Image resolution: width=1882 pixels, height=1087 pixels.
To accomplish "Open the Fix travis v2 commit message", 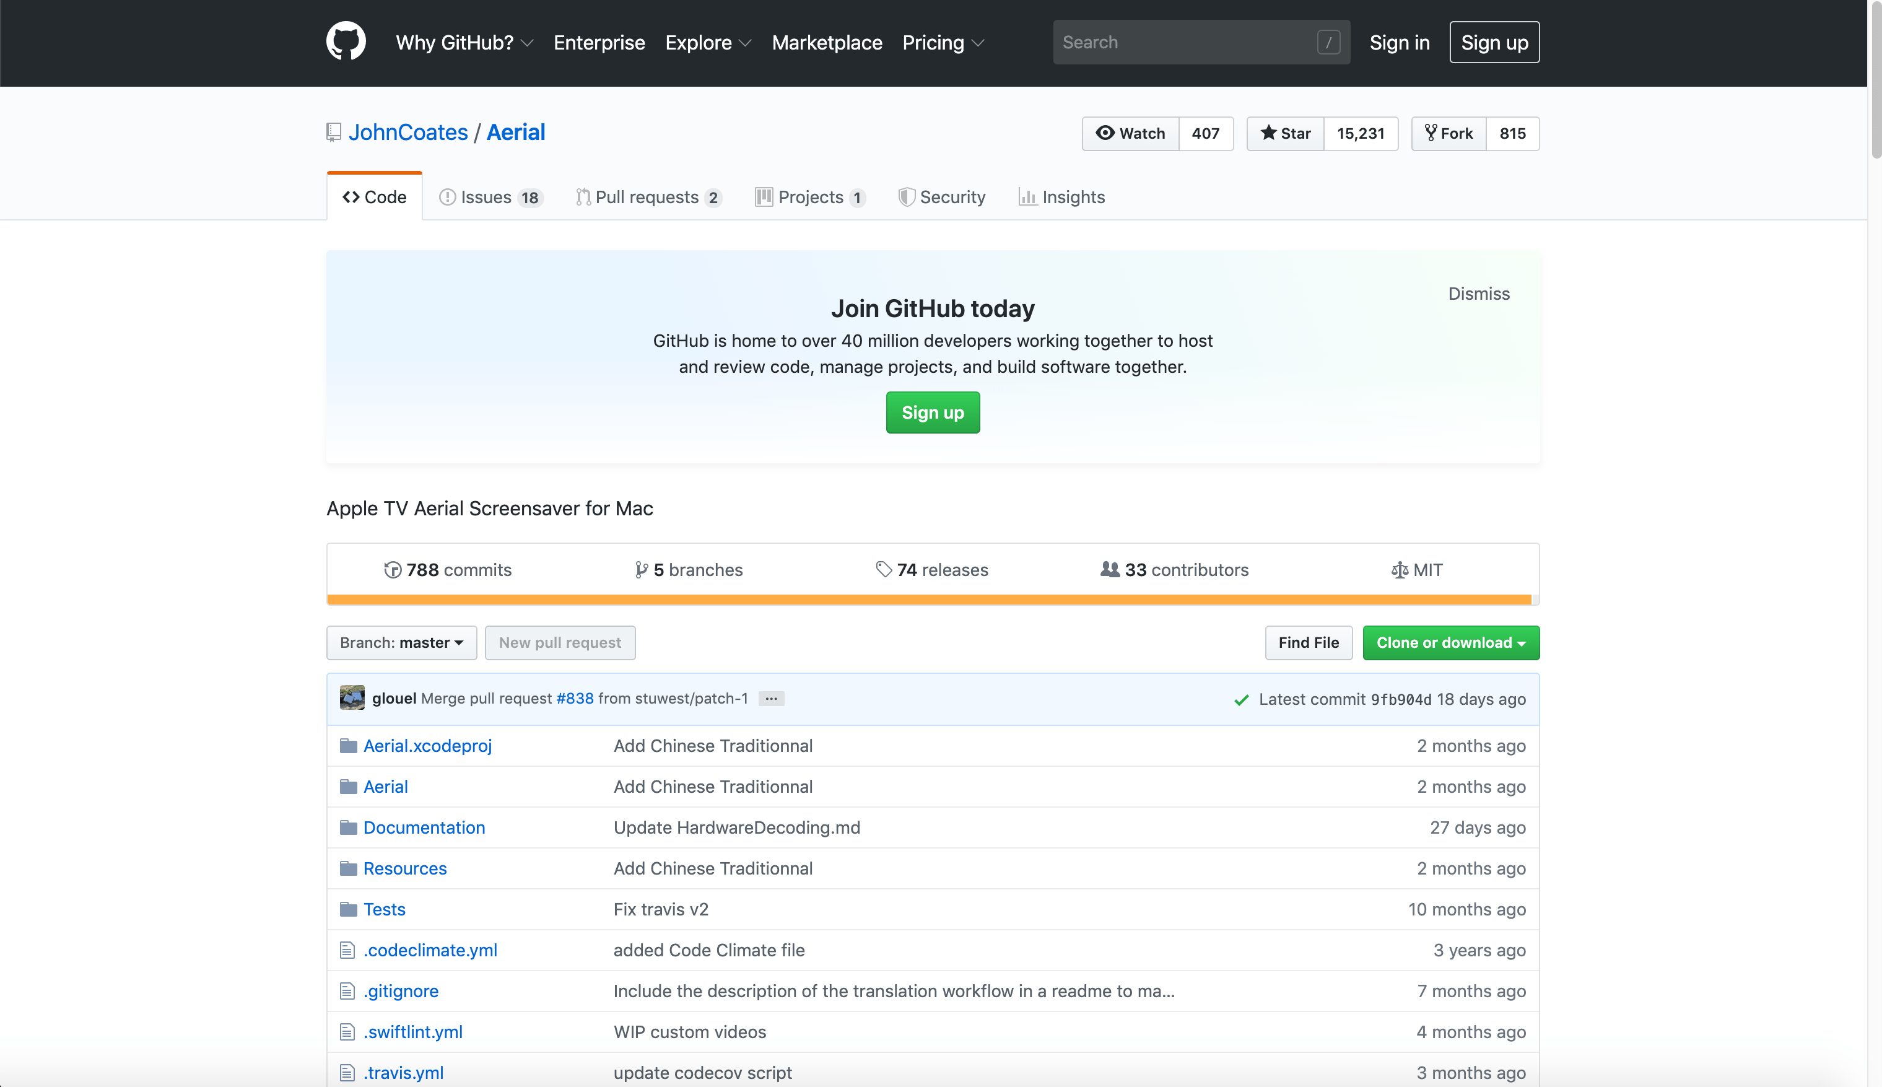I will point(660,909).
